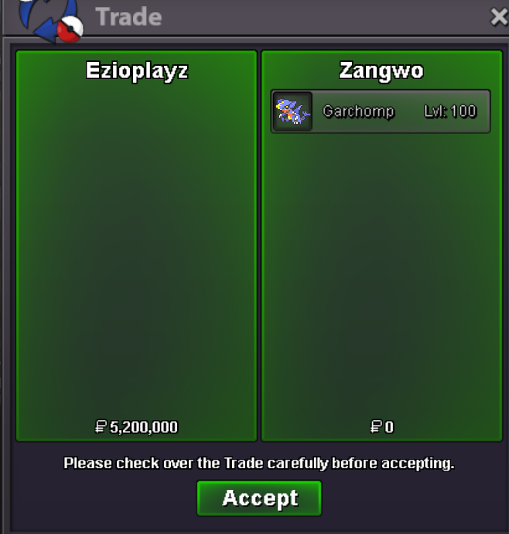Click the Pokedollar icon beside 5,200,000
The image size is (509, 534).
click(101, 426)
